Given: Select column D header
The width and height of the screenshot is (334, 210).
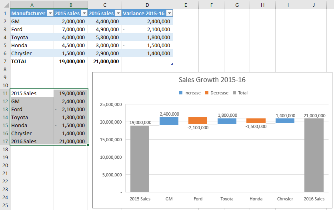Looking at the screenshot, I should (148, 5).
